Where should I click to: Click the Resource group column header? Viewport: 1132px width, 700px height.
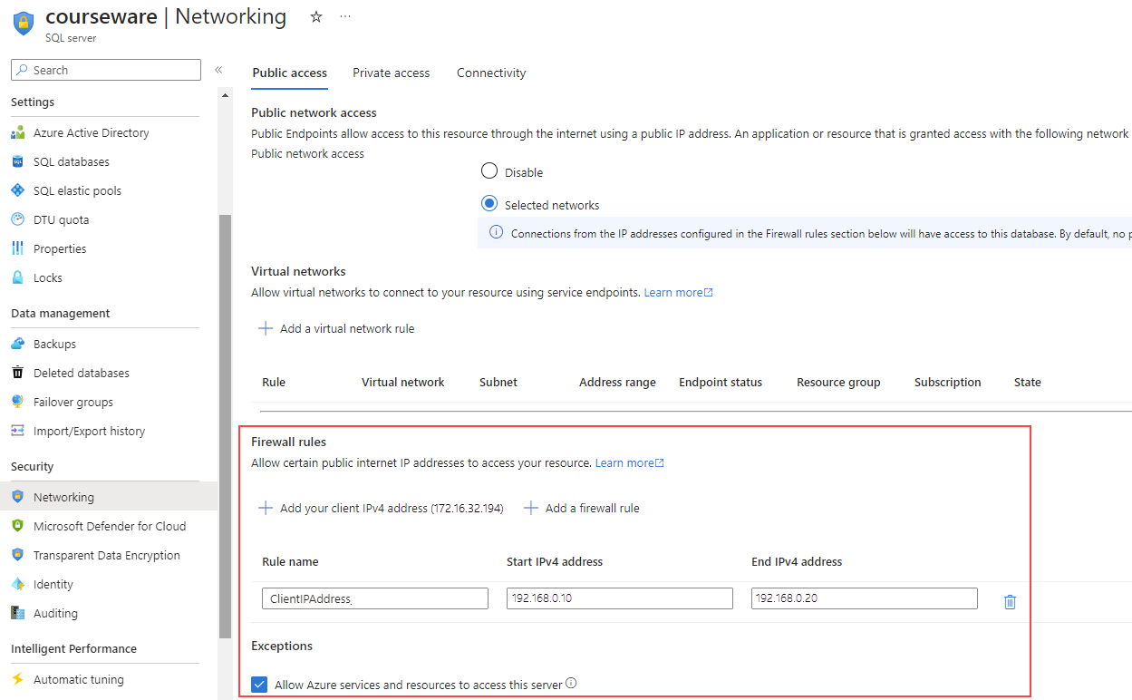tap(838, 382)
